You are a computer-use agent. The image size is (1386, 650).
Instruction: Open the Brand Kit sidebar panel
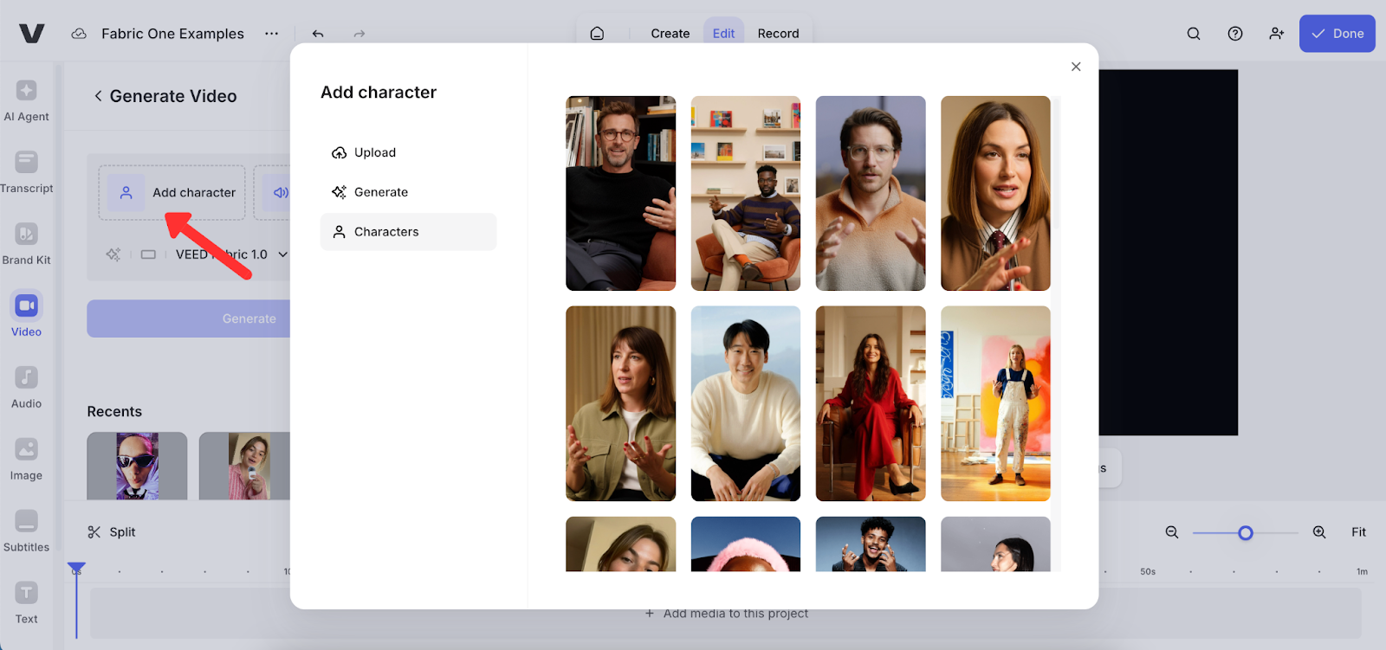26,244
